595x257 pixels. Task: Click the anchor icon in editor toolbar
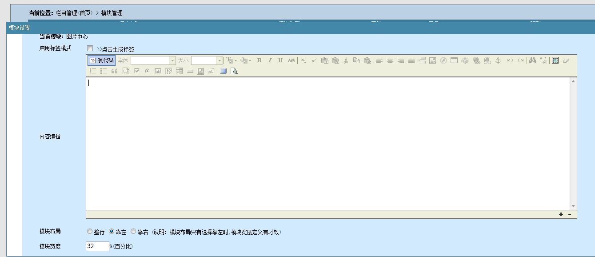(x=498, y=60)
